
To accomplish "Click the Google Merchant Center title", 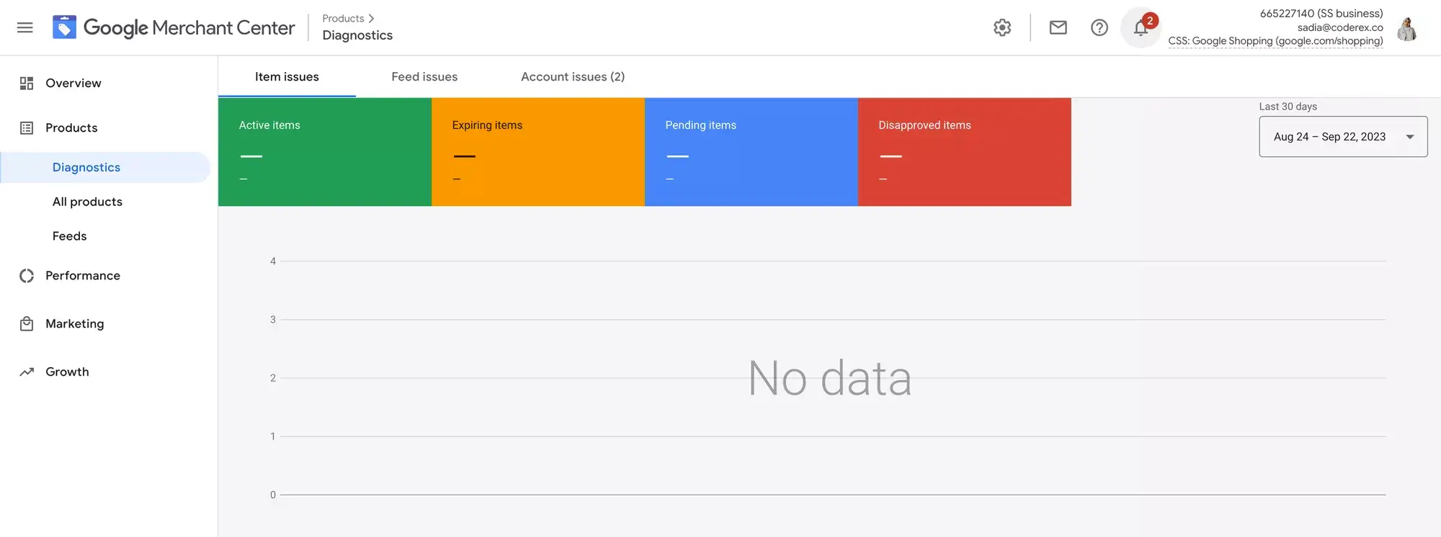I will (x=189, y=27).
